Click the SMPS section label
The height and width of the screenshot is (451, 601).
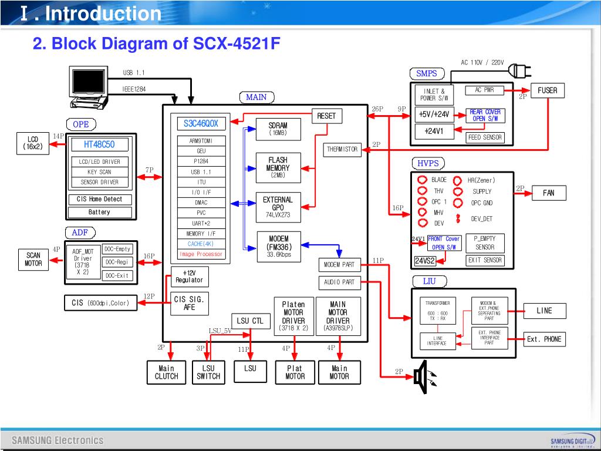point(427,73)
